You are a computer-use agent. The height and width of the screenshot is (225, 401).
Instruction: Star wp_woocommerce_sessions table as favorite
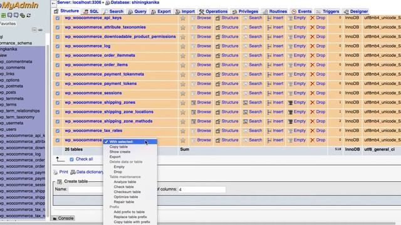tap(183, 93)
